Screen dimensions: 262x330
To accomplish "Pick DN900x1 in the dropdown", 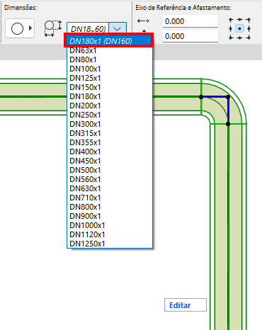I will pyautogui.click(x=110, y=216).
